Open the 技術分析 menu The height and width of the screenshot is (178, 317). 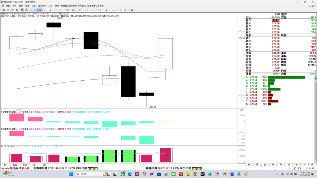coord(42,6)
